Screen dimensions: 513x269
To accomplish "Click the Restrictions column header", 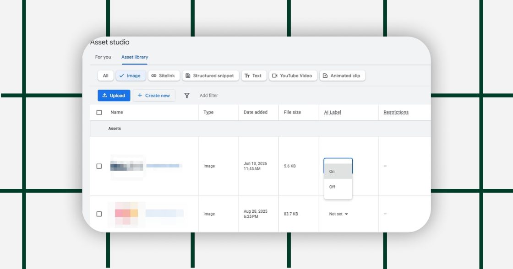I will (396, 112).
